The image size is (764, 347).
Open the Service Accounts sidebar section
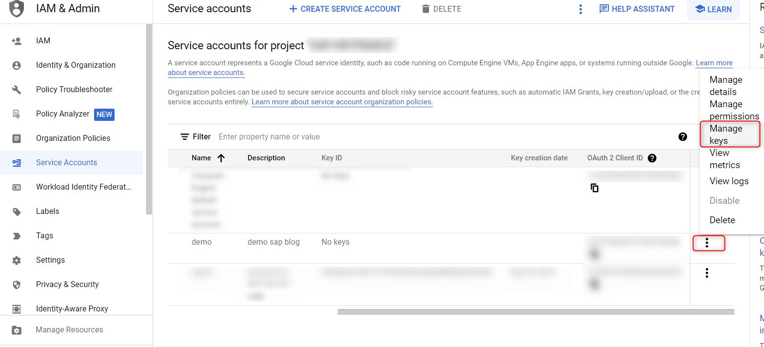[67, 162]
